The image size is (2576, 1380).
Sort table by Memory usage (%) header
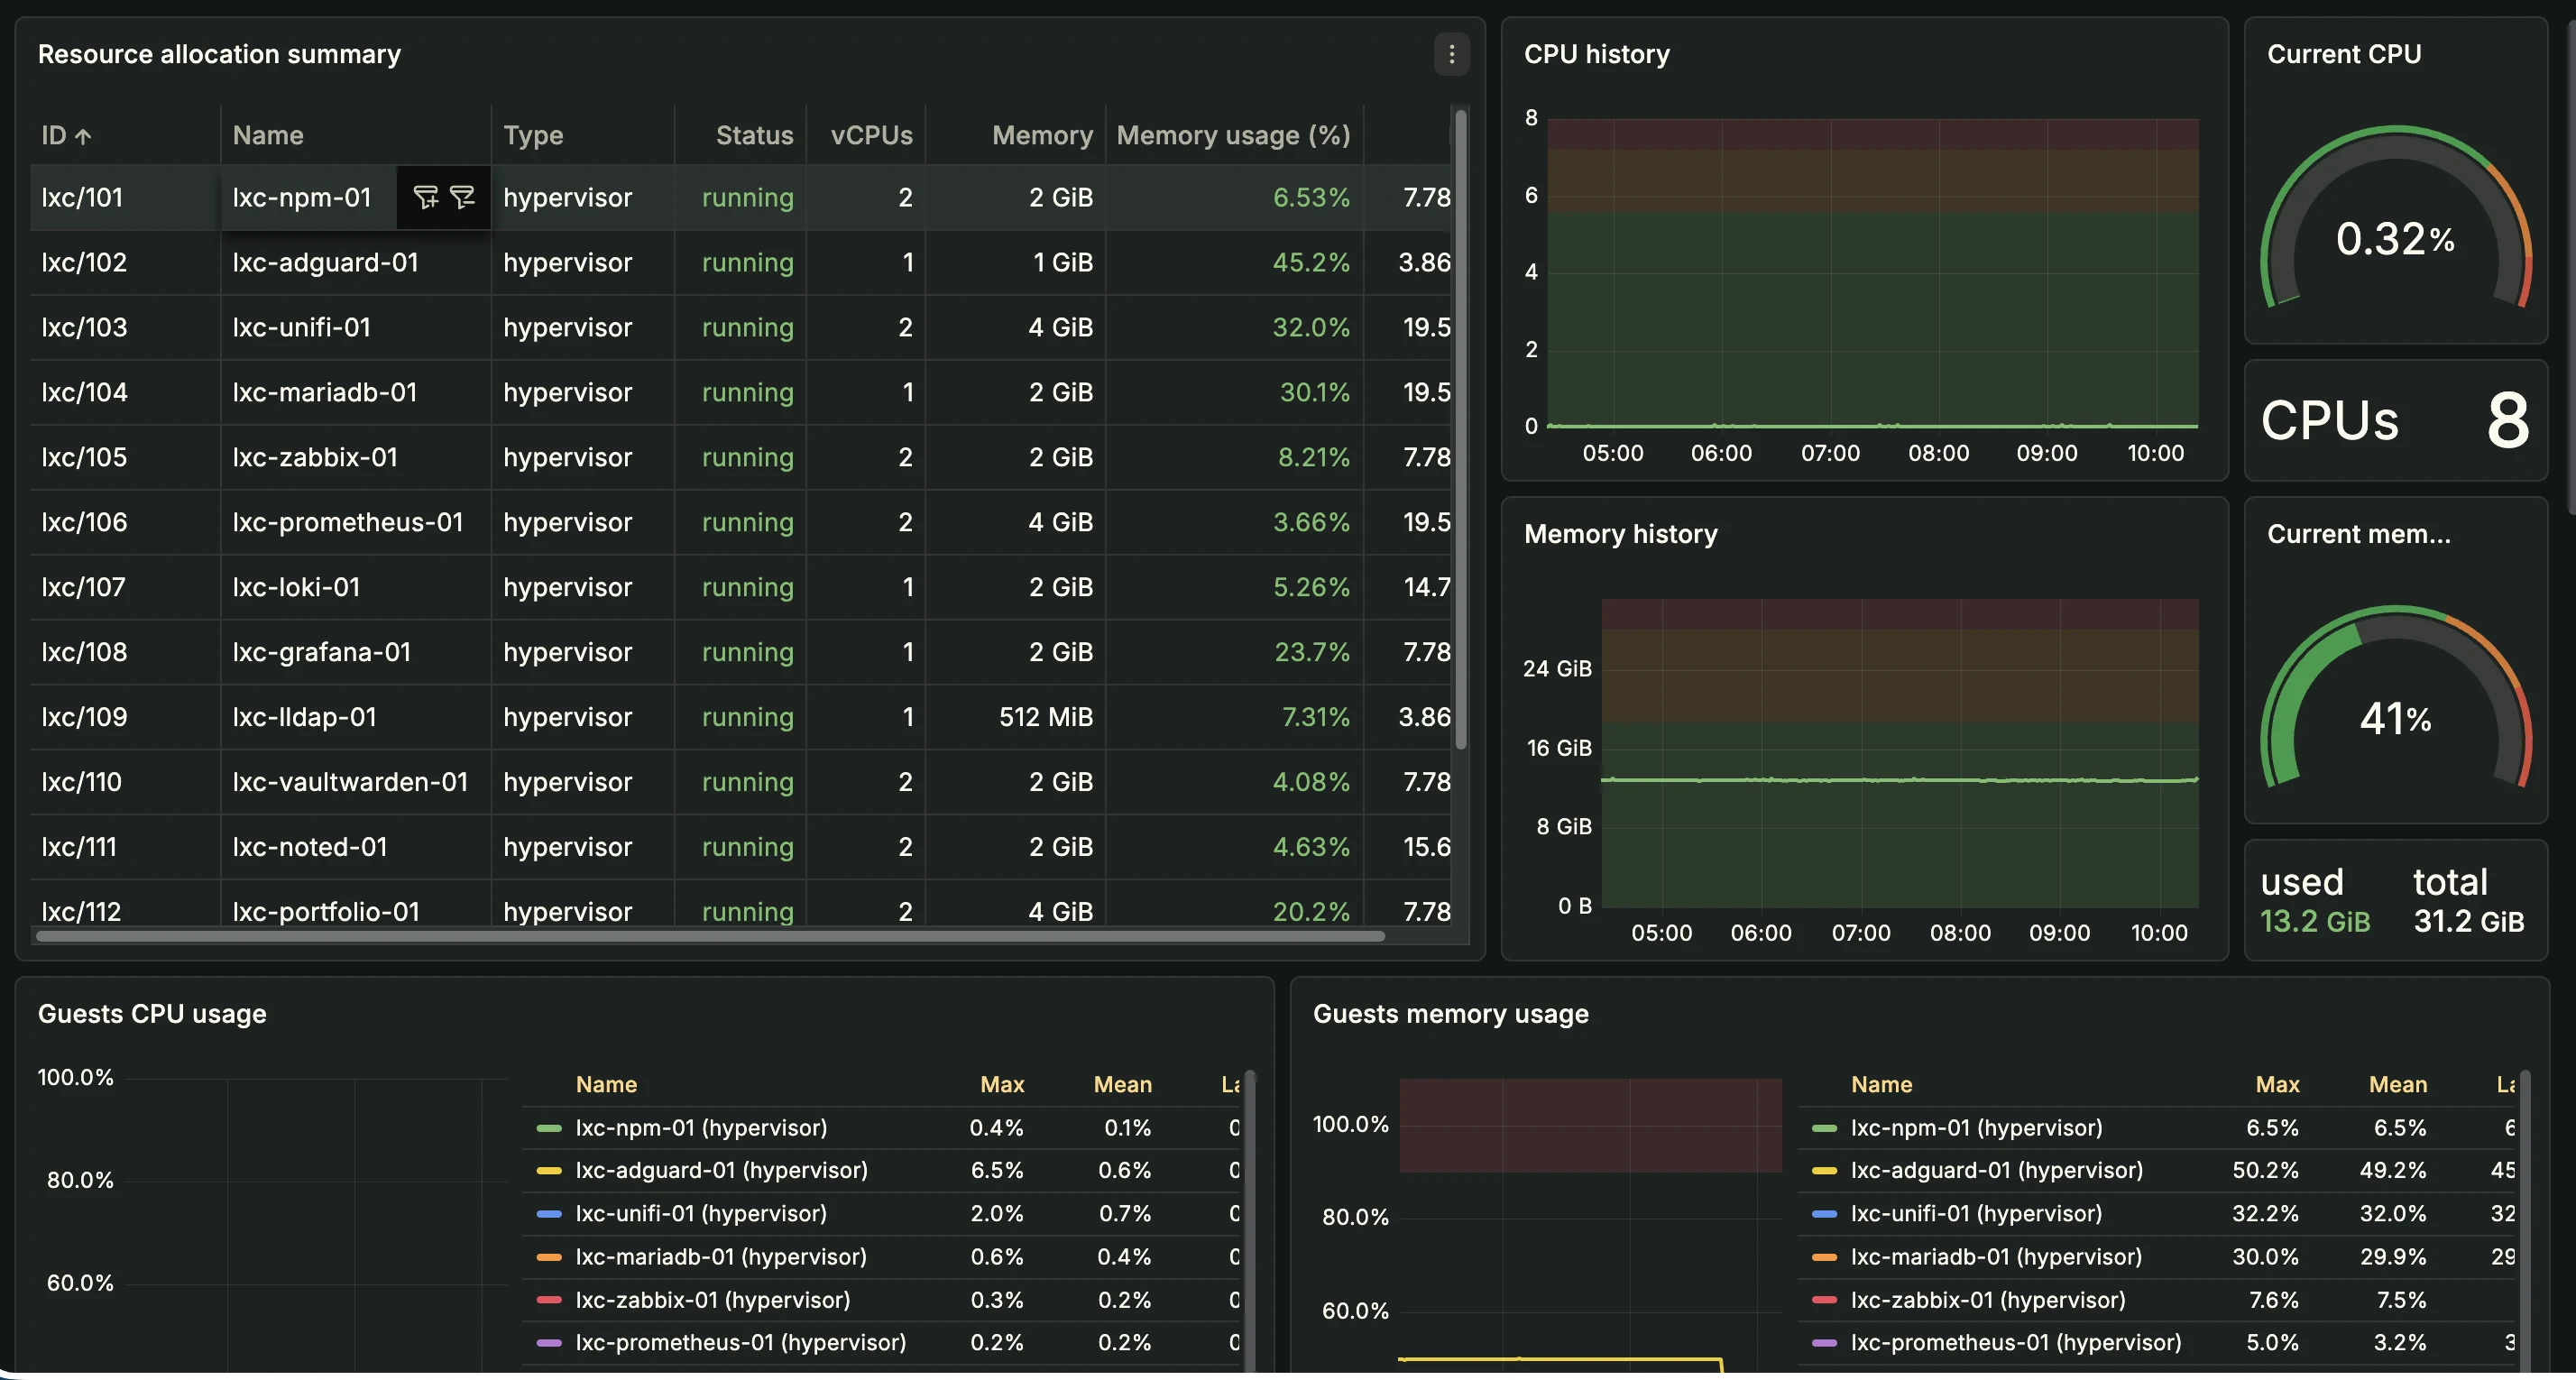pyautogui.click(x=1233, y=135)
